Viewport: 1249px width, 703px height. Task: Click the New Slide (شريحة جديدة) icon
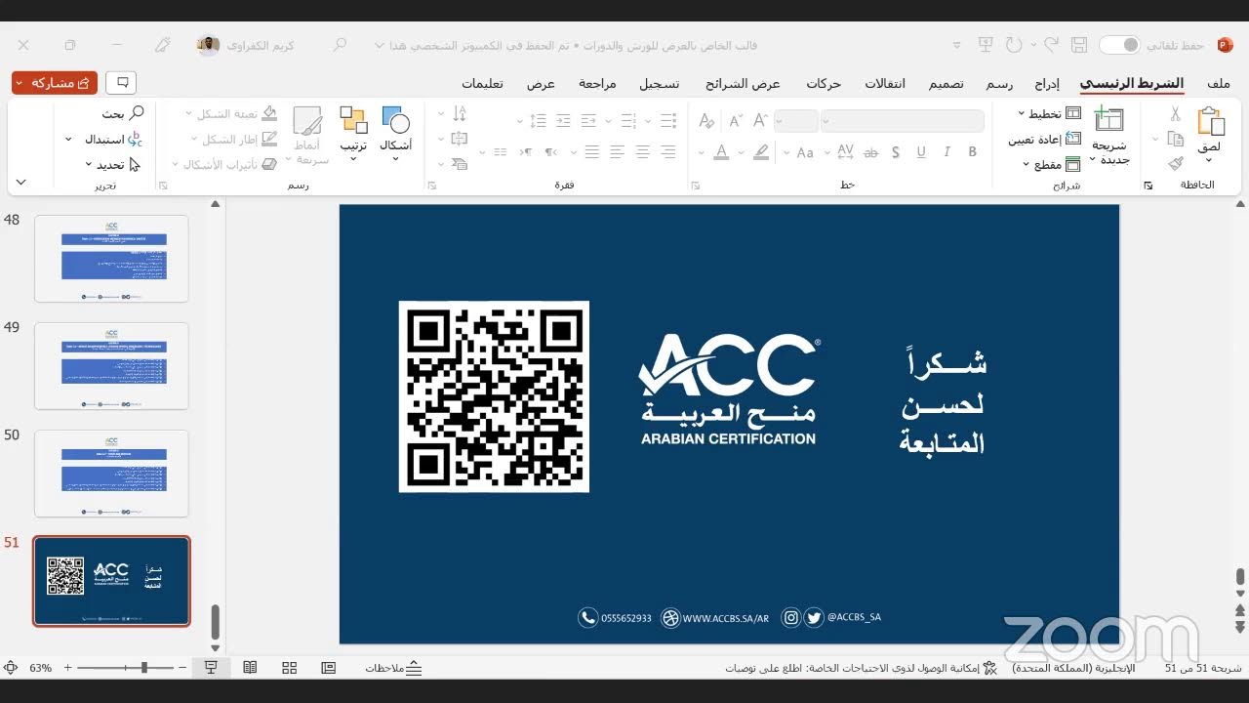(1108, 120)
